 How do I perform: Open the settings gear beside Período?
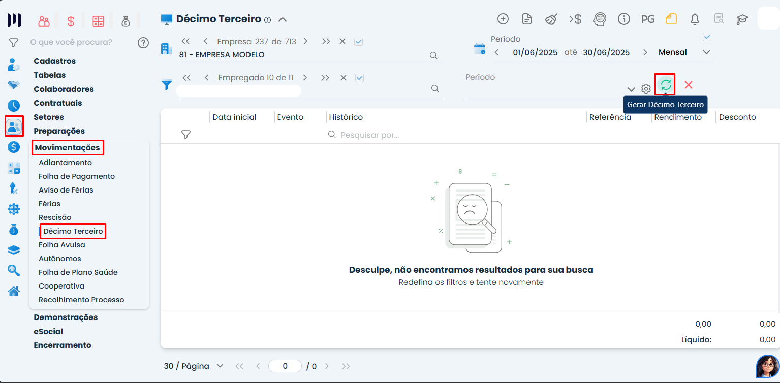tap(646, 89)
